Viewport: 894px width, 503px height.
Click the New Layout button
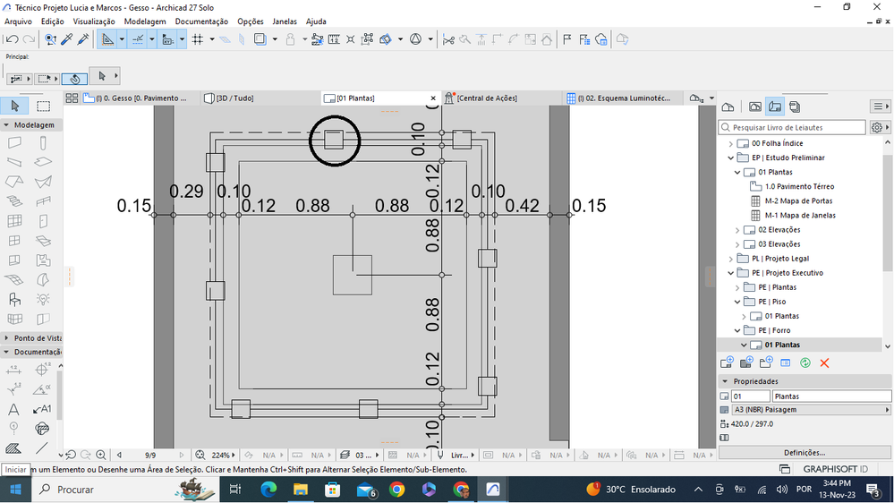(x=727, y=362)
